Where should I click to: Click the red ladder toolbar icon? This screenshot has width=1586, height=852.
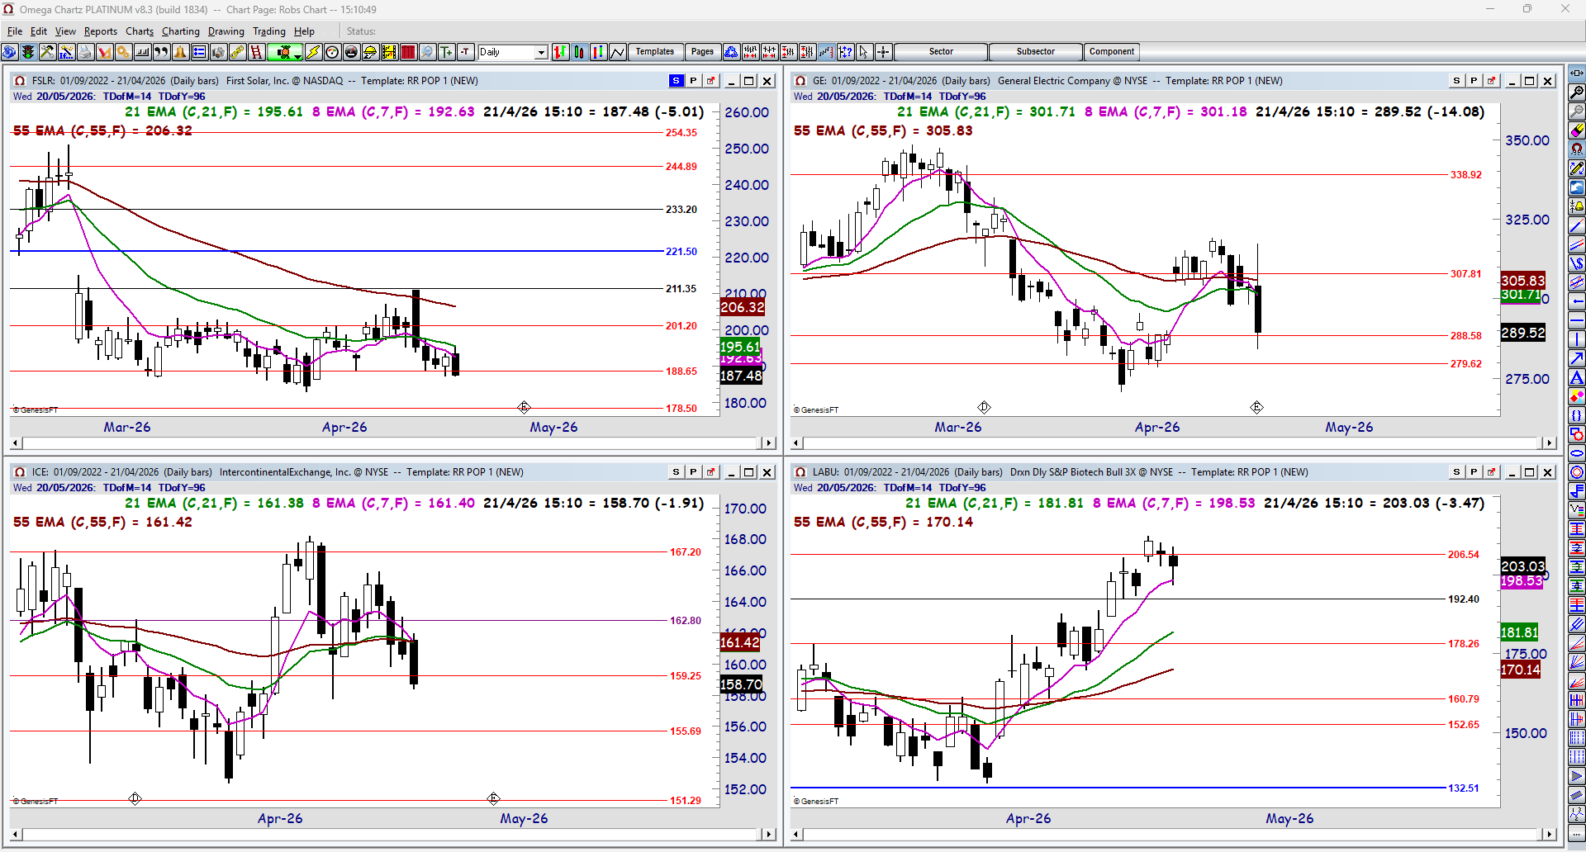pos(256,52)
